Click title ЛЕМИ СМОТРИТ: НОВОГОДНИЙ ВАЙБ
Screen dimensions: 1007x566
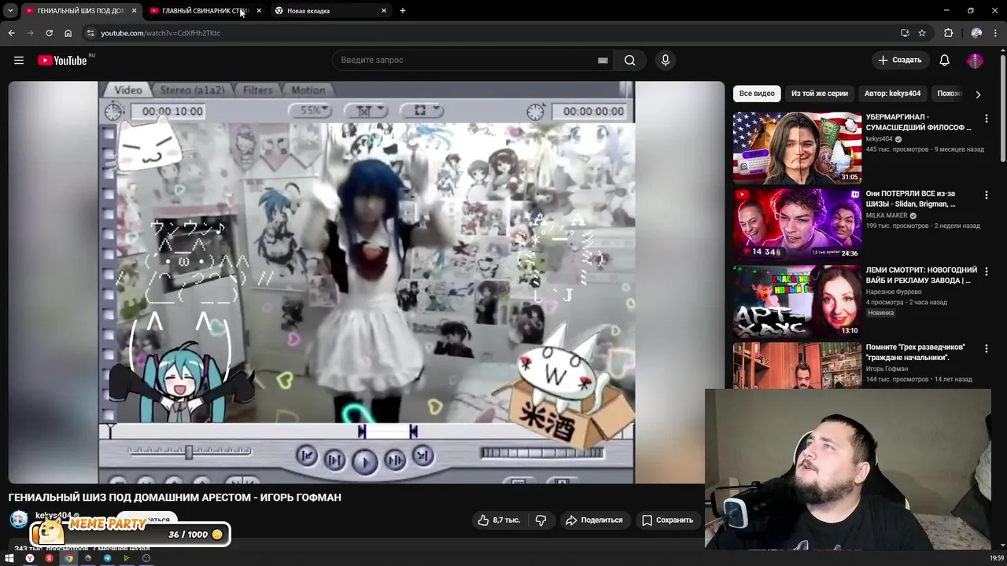pyautogui.click(x=921, y=275)
